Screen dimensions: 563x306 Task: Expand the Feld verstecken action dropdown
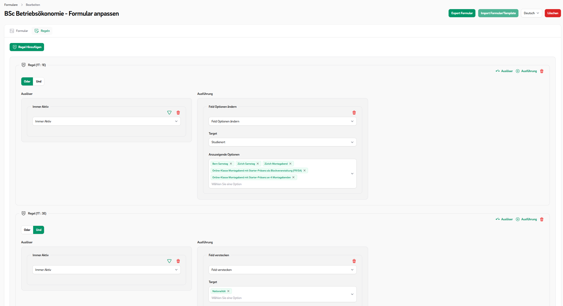click(282, 270)
